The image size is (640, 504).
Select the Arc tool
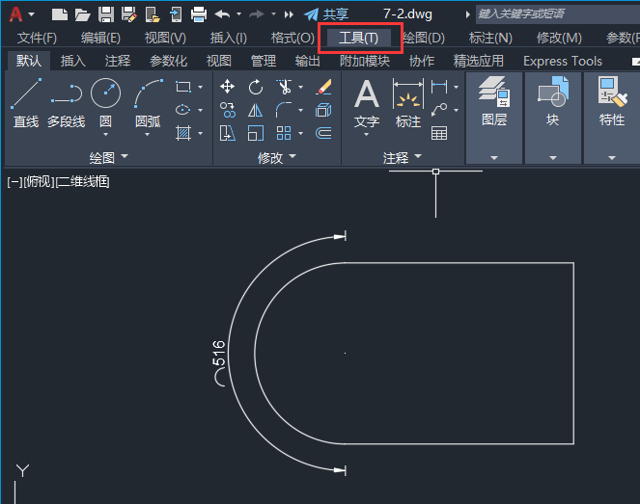click(148, 103)
